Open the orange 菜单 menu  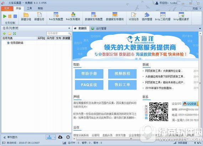tap(7, 9)
